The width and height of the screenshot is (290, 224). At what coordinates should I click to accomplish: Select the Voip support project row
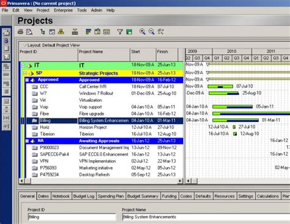[x=104, y=107]
